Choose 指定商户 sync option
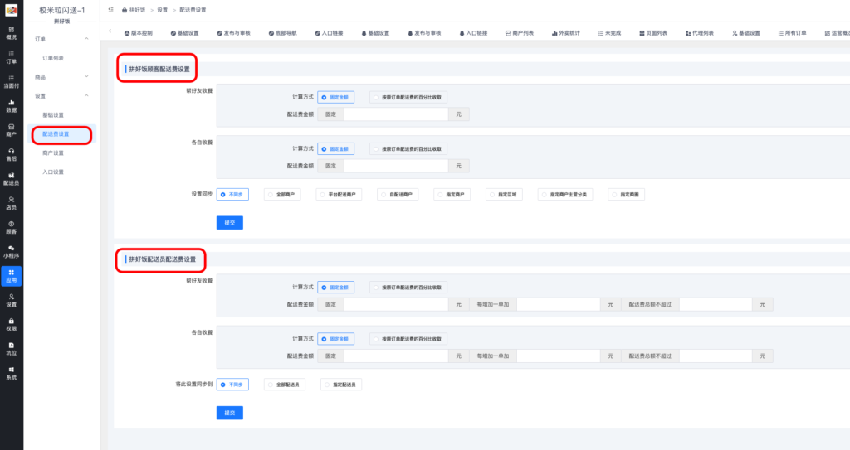The width and height of the screenshot is (850, 450). [x=452, y=195]
